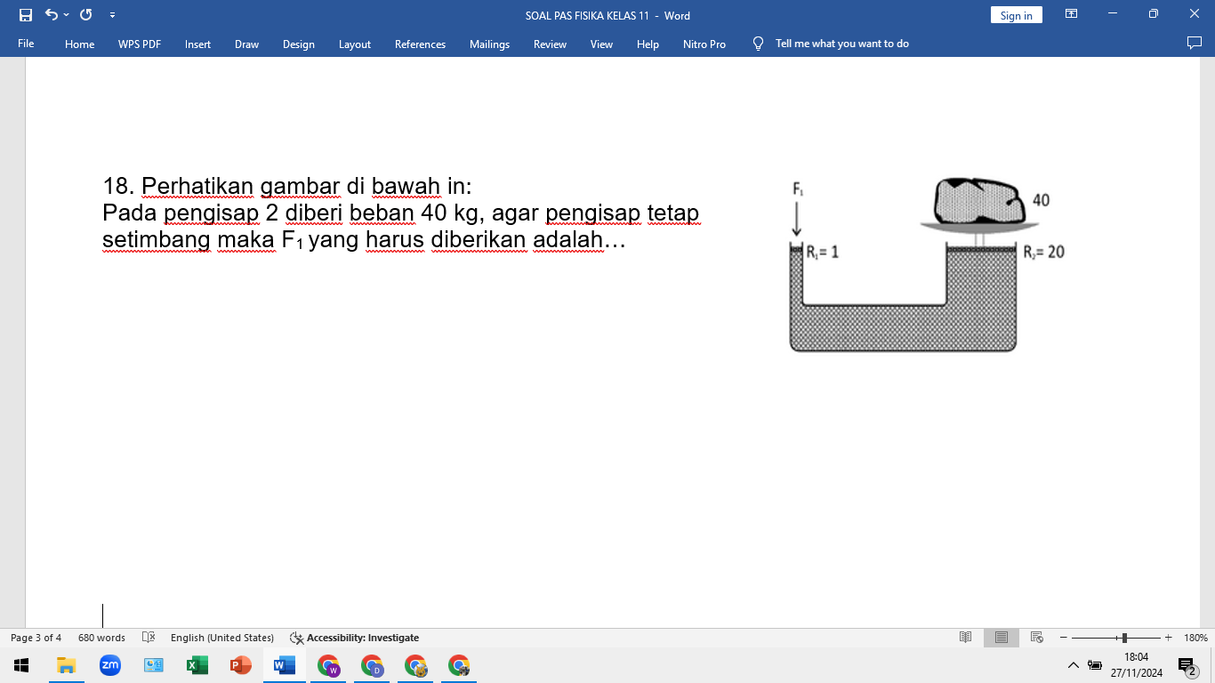Click the underlined word 'pengisap' after 'Pada'
The height and width of the screenshot is (683, 1215).
212,213
